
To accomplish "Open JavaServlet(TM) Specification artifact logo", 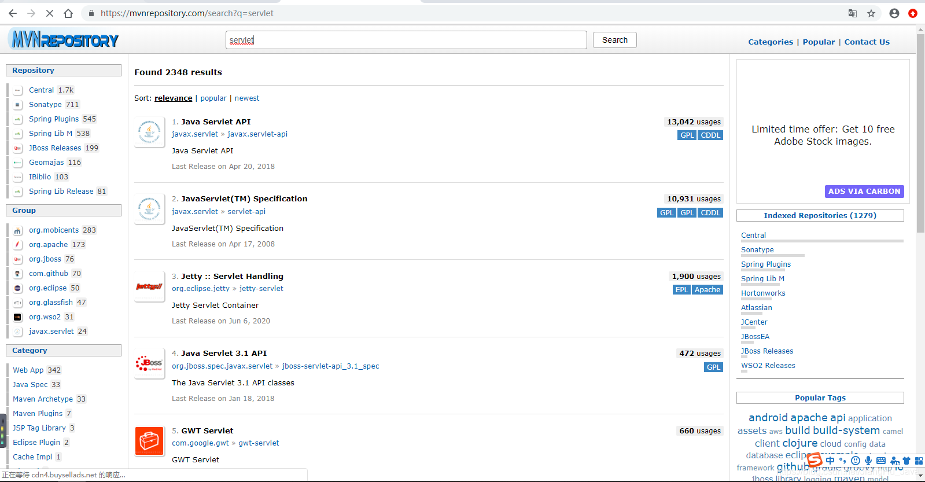I will (x=150, y=209).
